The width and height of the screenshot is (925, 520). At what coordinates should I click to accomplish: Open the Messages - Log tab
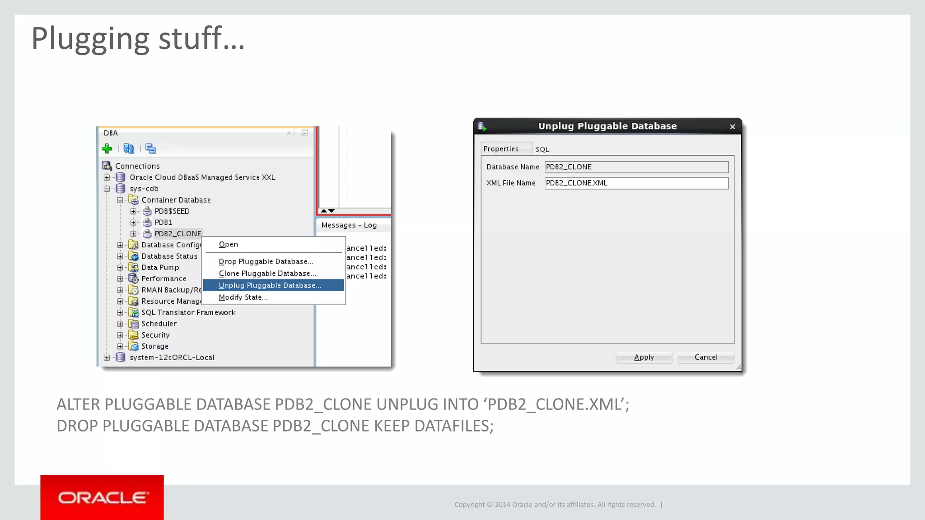pos(349,225)
